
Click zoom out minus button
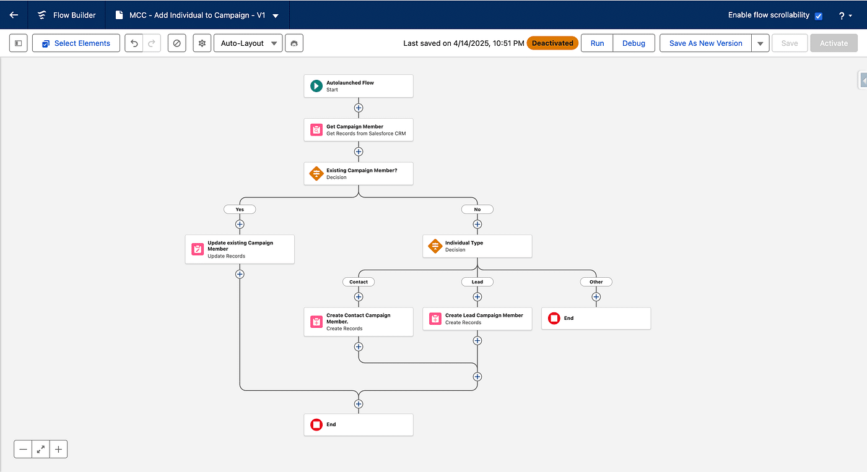click(24, 450)
